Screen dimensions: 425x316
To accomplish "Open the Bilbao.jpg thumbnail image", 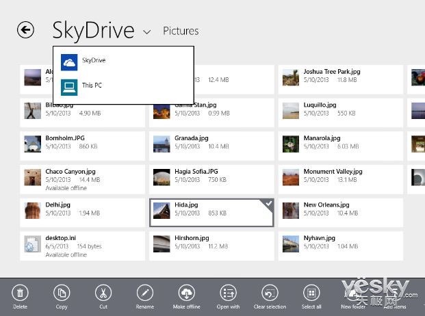I will pyautogui.click(x=33, y=111).
